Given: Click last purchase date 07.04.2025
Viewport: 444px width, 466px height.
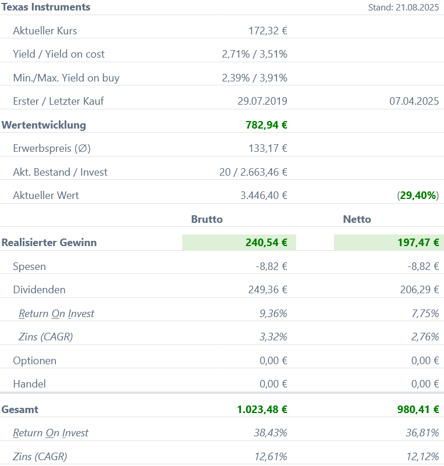Looking at the screenshot, I should [414, 101].
